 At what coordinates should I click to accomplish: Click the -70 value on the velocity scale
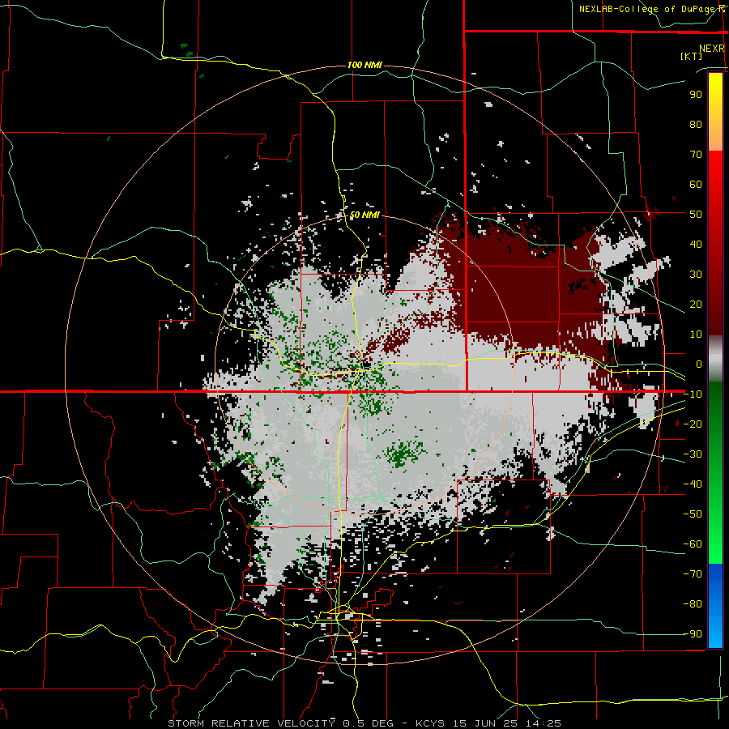pos(693,574)
